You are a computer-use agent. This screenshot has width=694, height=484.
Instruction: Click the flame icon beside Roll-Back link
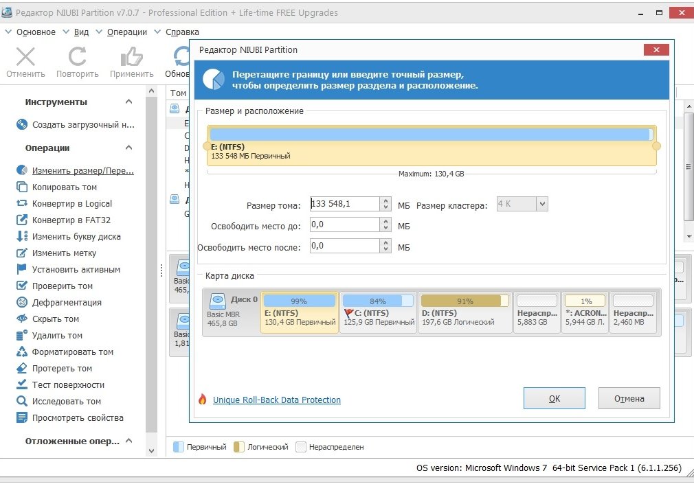point(203,400)
